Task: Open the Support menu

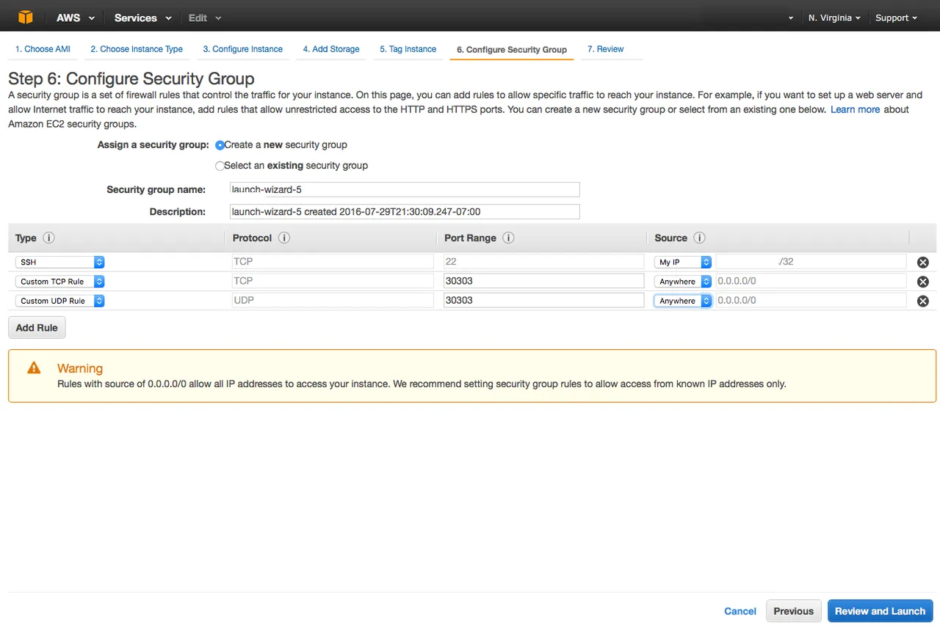Action: pos(896,18)
